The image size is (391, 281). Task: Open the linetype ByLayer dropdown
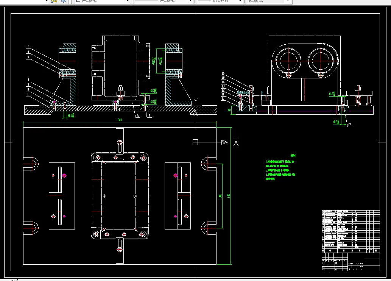[x=164, y=1]
